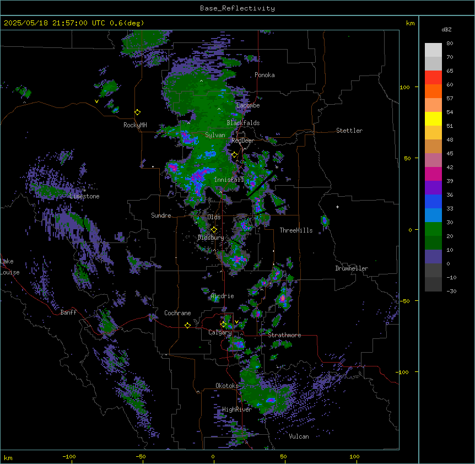The height and width of the screenshot is (464, 475).
Task: Click the lightest swatch between 80 and 70
Action: tap(433, 50)
